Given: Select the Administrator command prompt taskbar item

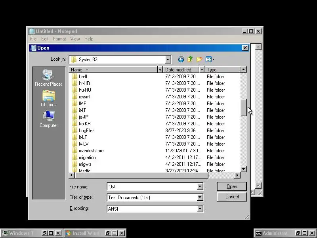Looking at the screenshot, I should pos(285,233).
